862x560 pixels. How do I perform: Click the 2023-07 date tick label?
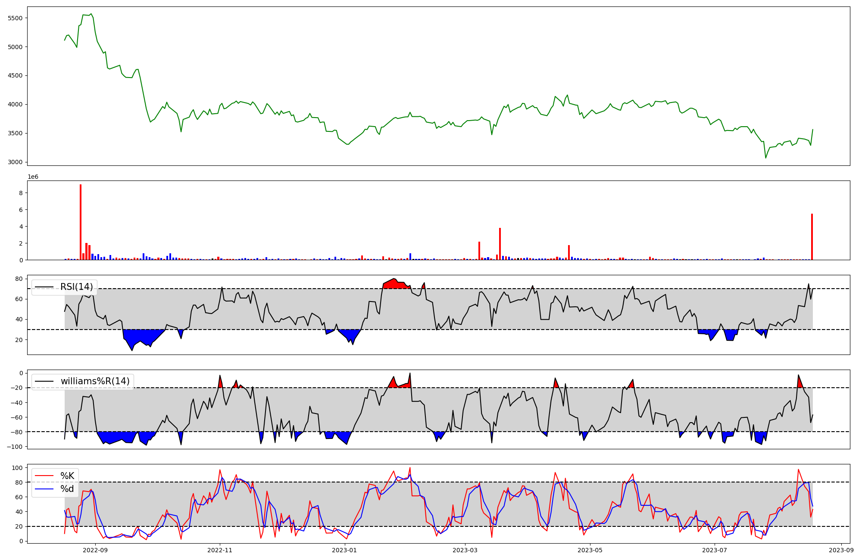coord(715,550)
